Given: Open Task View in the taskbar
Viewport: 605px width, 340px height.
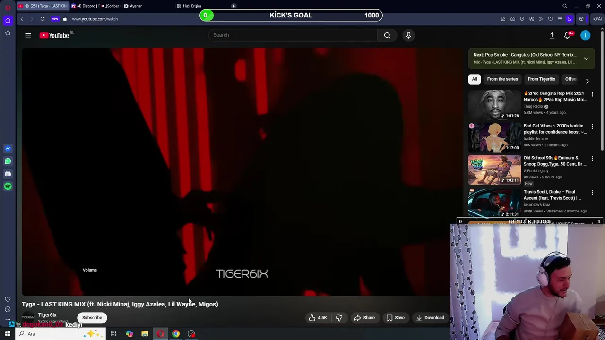Looking at the screenshot, I should (113, 334).
